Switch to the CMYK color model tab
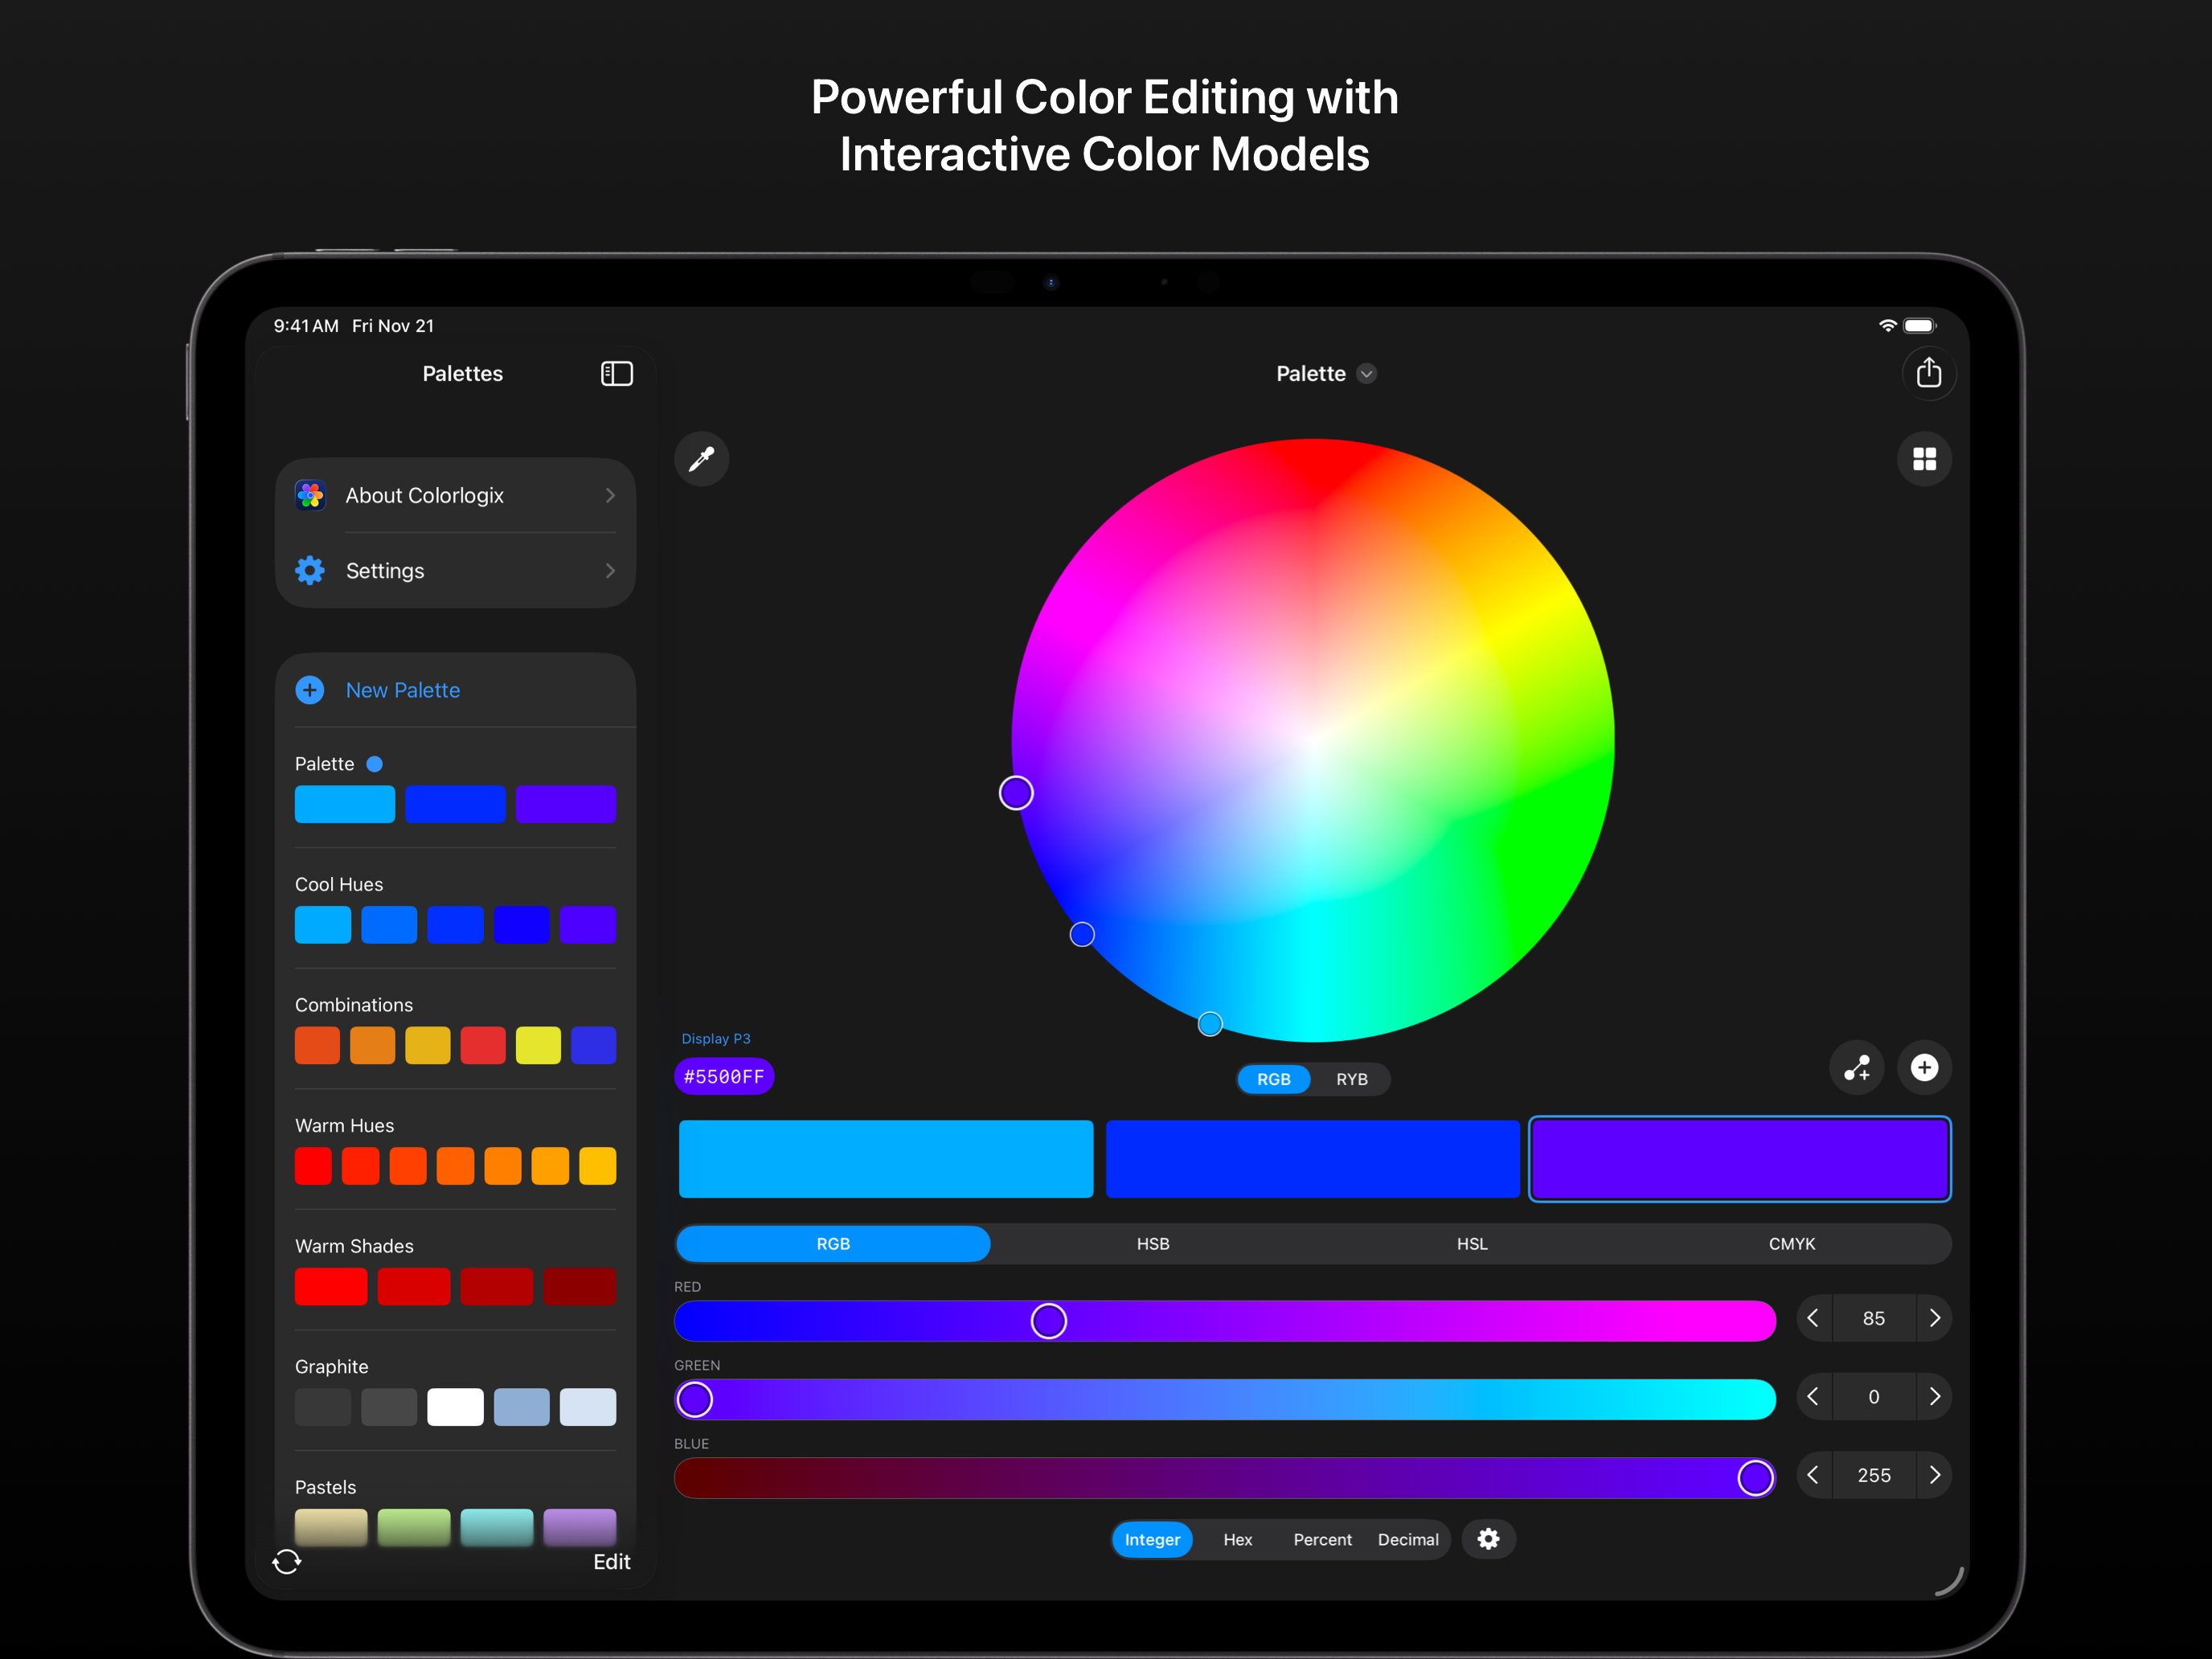Screen dimensions: 2212x1659 point(1791,1243)
